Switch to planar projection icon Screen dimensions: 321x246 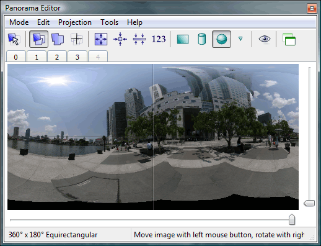coord(183,39)
